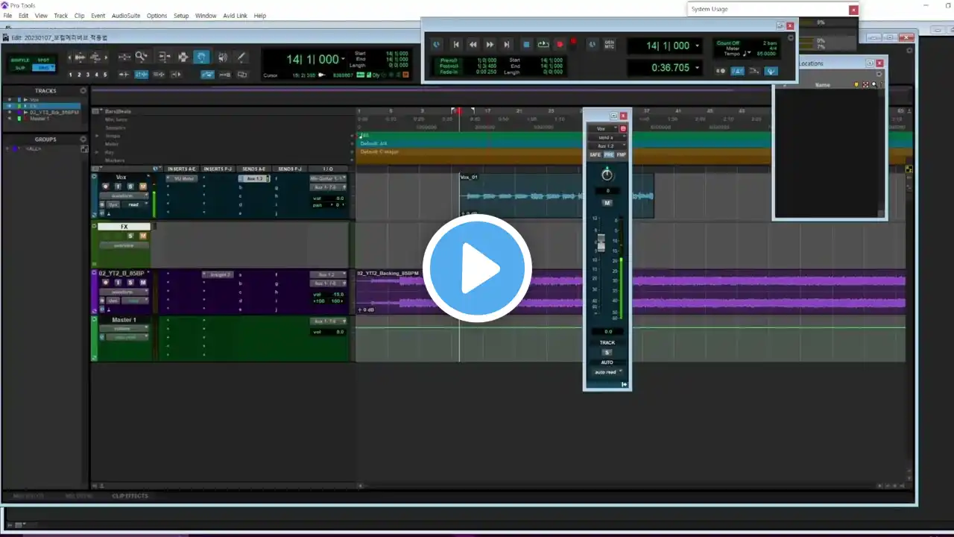Viewport: 954px width, 537px height.
Task: Toggle FMP in the send window
Action: coord(622,154)
